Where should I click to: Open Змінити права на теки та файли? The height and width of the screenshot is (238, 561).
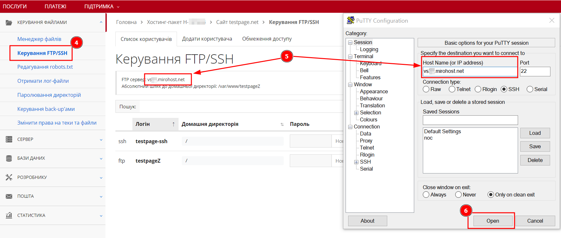[x=57, y=123]
